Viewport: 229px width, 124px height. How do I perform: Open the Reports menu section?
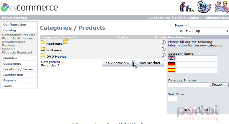point(10,81)
